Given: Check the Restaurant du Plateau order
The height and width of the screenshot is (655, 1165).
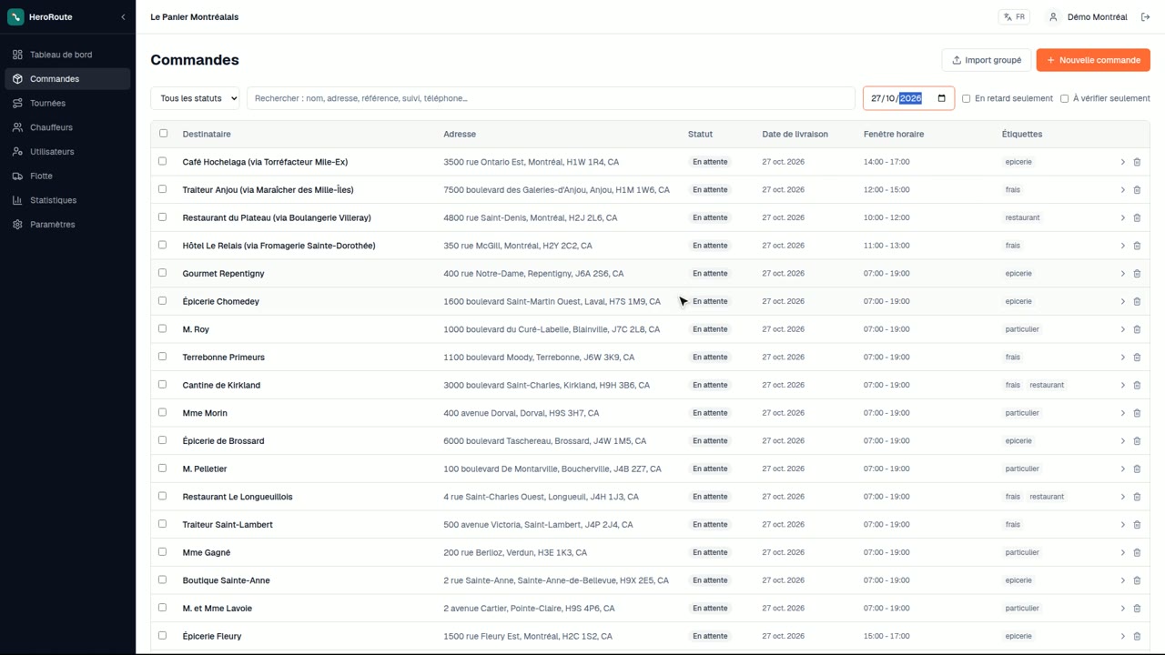Looking at the screenshot, I should 163,217.
